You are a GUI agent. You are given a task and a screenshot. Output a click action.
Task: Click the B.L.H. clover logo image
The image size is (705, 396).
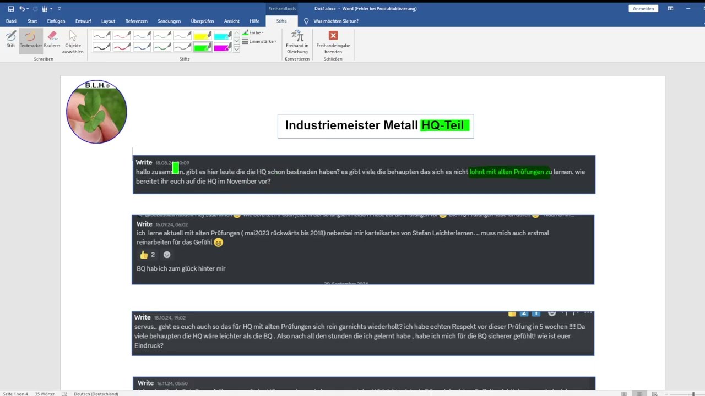pos(96,112)
